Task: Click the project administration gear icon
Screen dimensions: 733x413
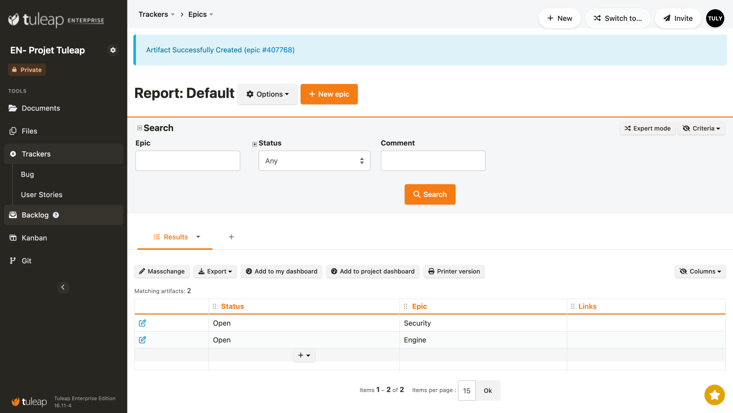Action: point(113,50)
